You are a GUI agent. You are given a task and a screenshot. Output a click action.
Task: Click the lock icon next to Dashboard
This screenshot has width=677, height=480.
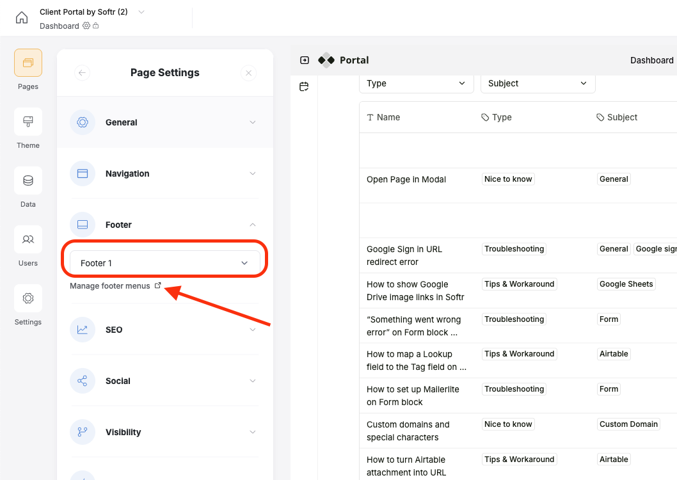[x=96, y=26]
